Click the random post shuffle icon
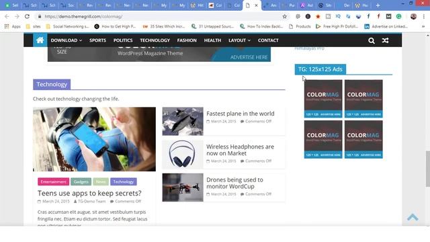The width and height of the screenshot is (430, 242). click(385, 40)
